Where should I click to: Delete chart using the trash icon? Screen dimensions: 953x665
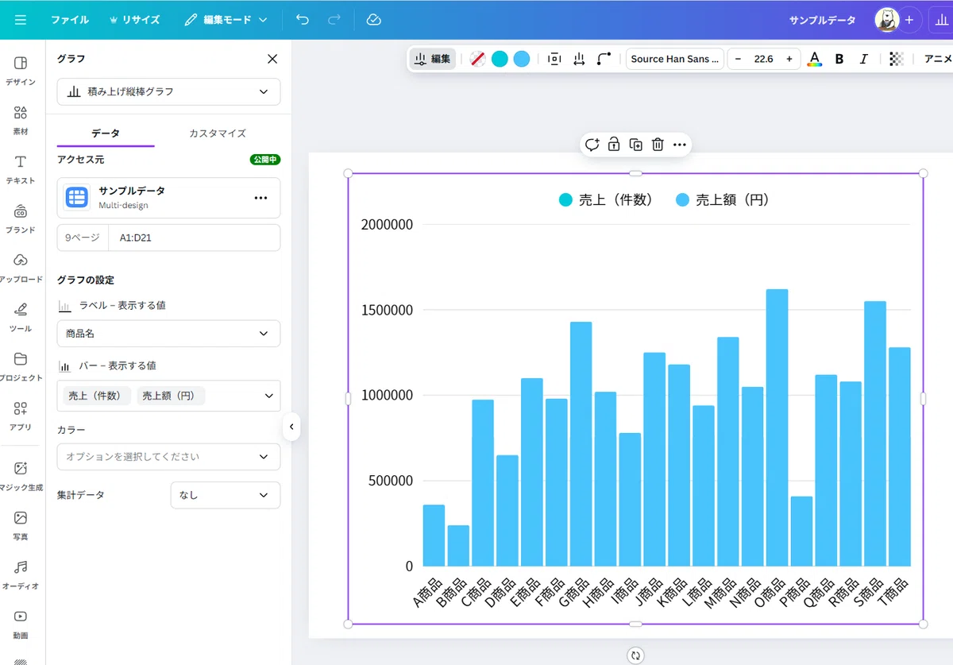tap(658, 145)
